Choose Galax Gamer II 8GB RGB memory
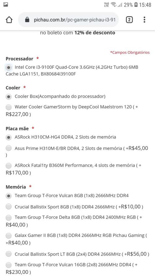The height and width of the screenshot is (276, 155). pos(9,235)
